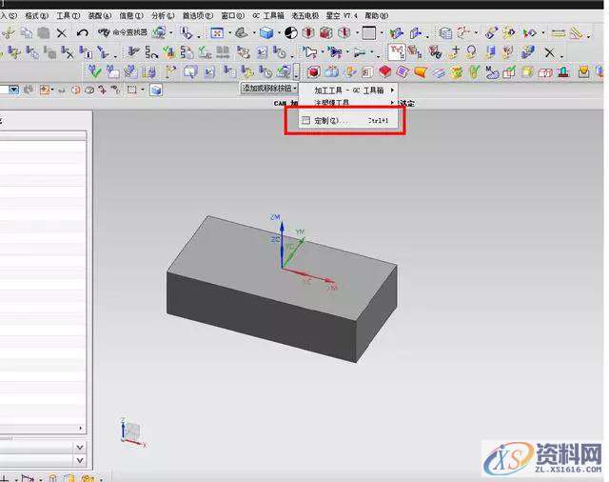Click the Delete X icon in top toolbar
The image size is (609, 482).
point(62,32)
